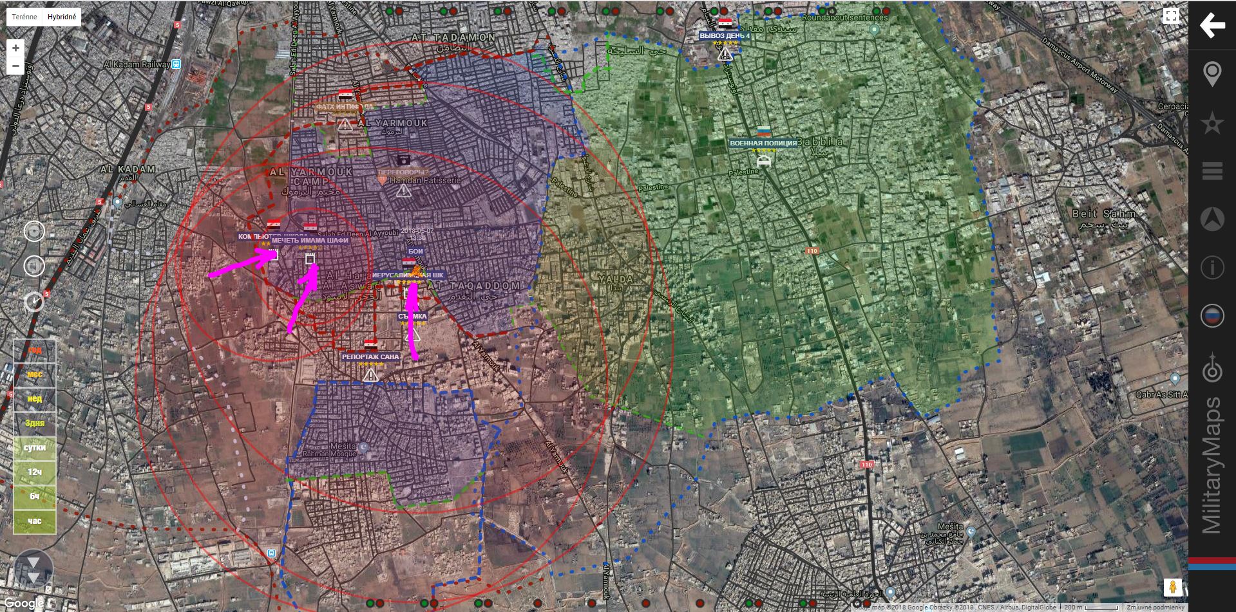Zoom in with the plus button

click(x=15, y=48)
